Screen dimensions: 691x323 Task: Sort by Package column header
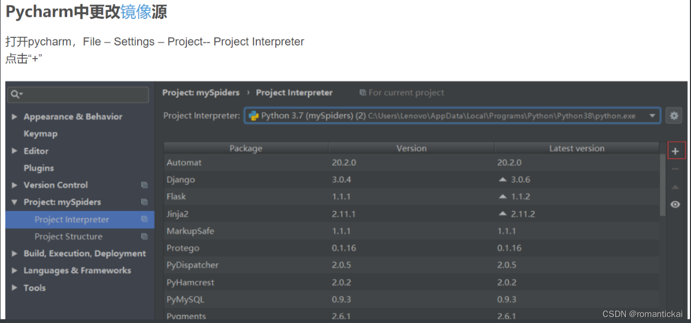point(246,148)
